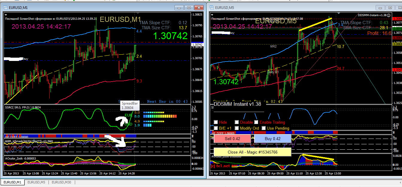Click the large green 1.30742 price in M1 chart
Image resolution: width=402 pixels, height=187 pixels.
click(170, 36)
